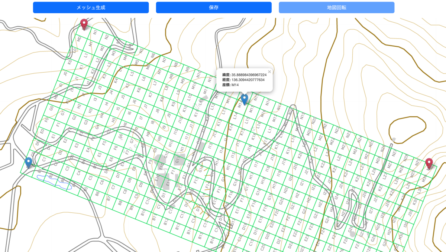Image resolution: width=446 pixels, height=252 pixels.
Task: Click the メッシュ生成 button
Action: tap(91, 7)
